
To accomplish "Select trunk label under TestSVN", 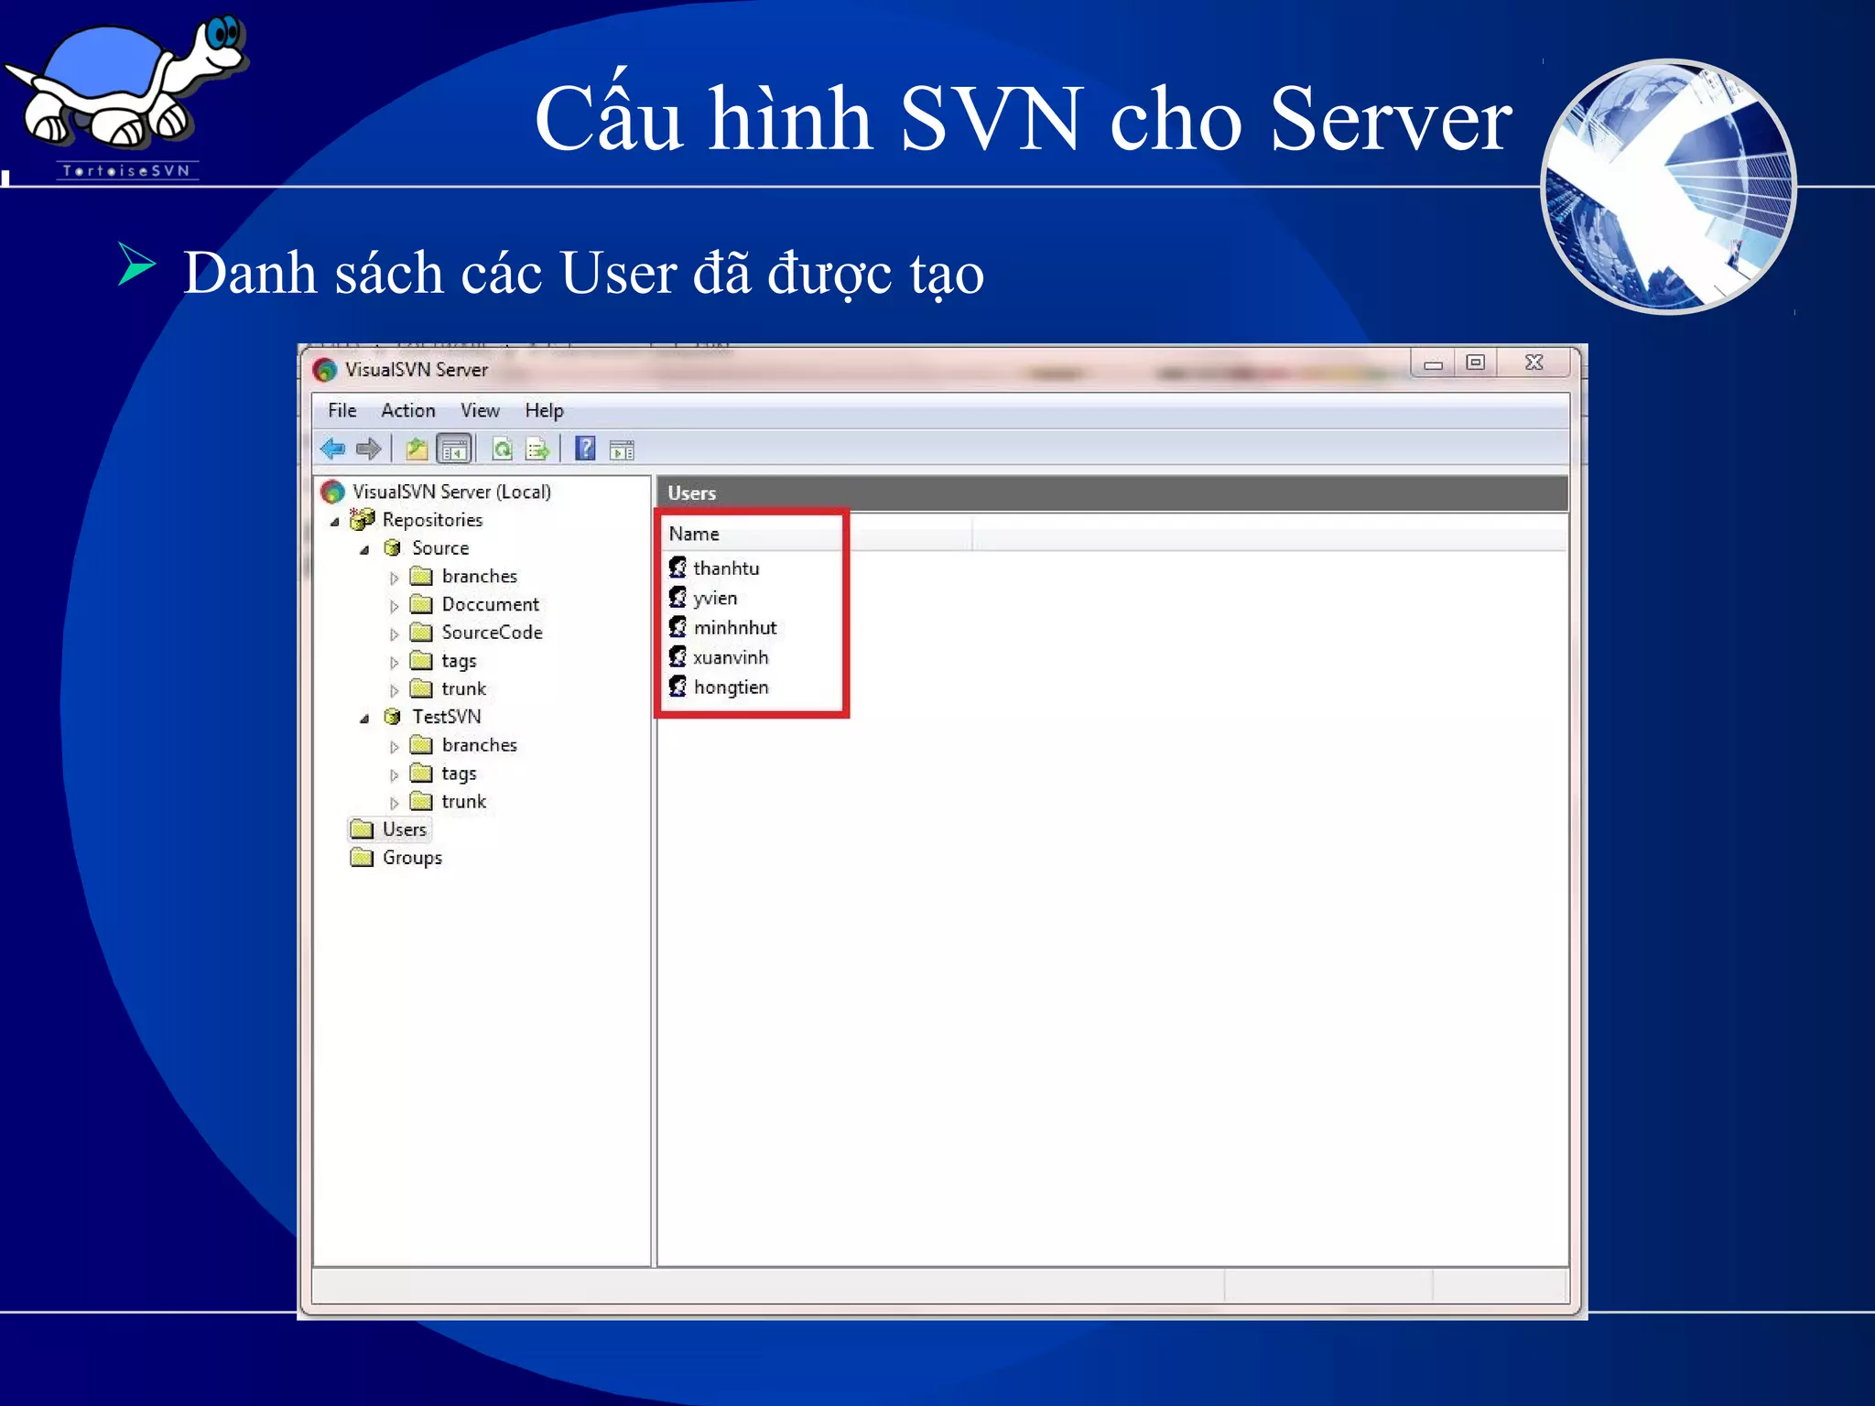I will (463, 801).
